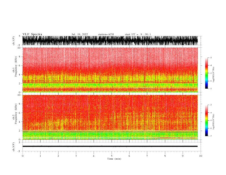This screenshot has width=226, height=175.
Task: Click the ch.2 frequency tick label '8'
Action: click(x=20, y=104)
